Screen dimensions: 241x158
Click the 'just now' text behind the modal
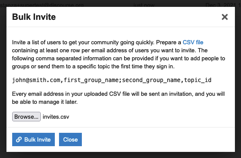pyautogui.click(x=145, y=3)
